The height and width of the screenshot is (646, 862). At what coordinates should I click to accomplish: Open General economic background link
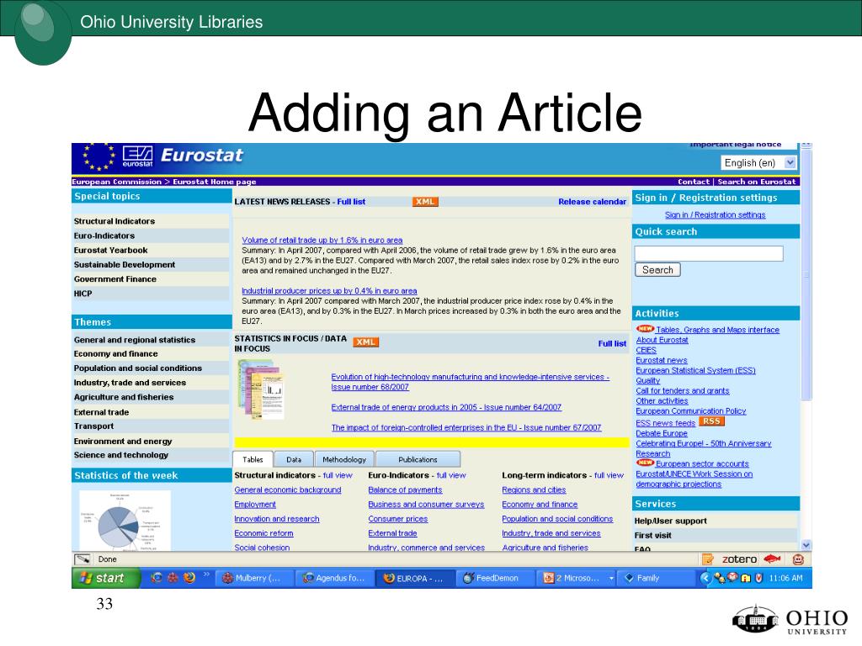point(288,490)
